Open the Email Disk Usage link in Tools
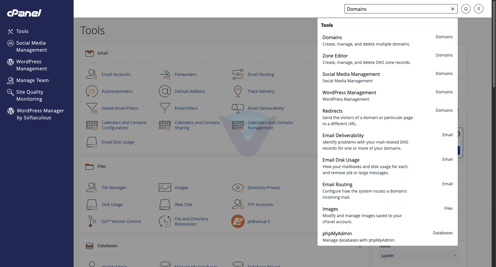This screenshot has height=267, width=496. pyautogui.click(x=118, y=142)
